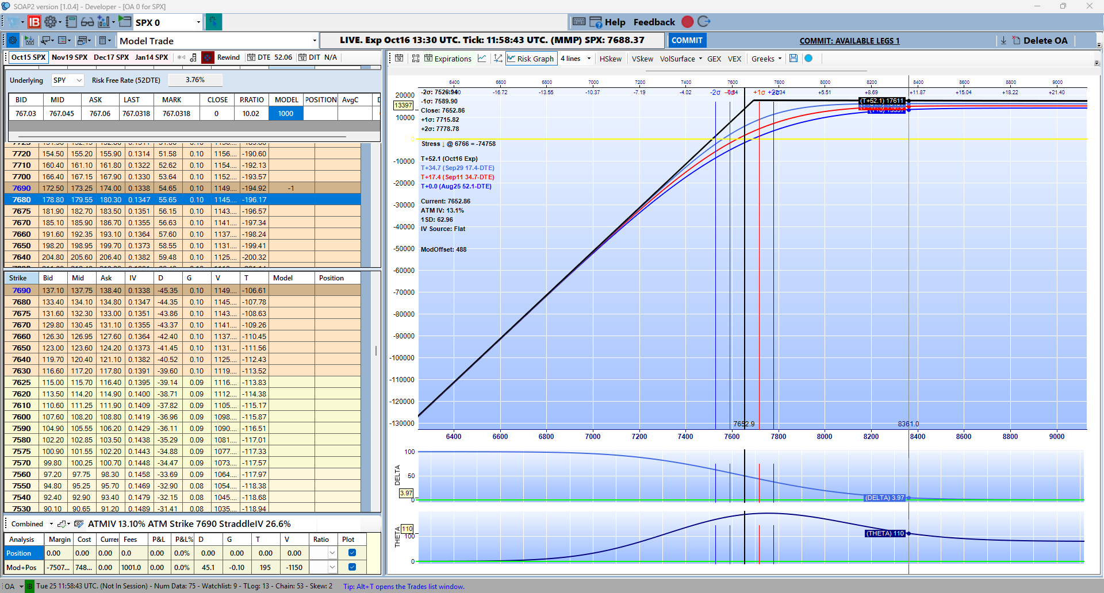This screenshot has width=1104, height=593.
Task: Open the VEX view
Action: pyautogui.click(x=734, y=59)
